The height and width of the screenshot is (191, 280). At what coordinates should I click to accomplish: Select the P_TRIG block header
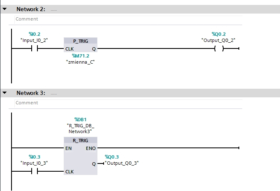pyautogui.click(x=81, y=41)
